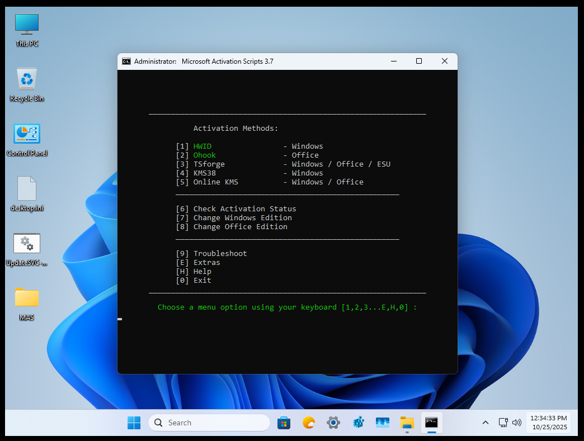Show hidden system tray icons
Viewport: 584px width, 441px height.
(486, 423)
